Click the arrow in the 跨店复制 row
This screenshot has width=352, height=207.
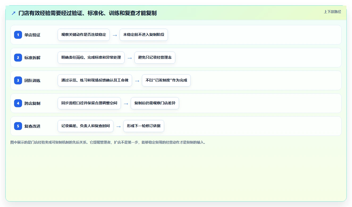pos(126,103)
